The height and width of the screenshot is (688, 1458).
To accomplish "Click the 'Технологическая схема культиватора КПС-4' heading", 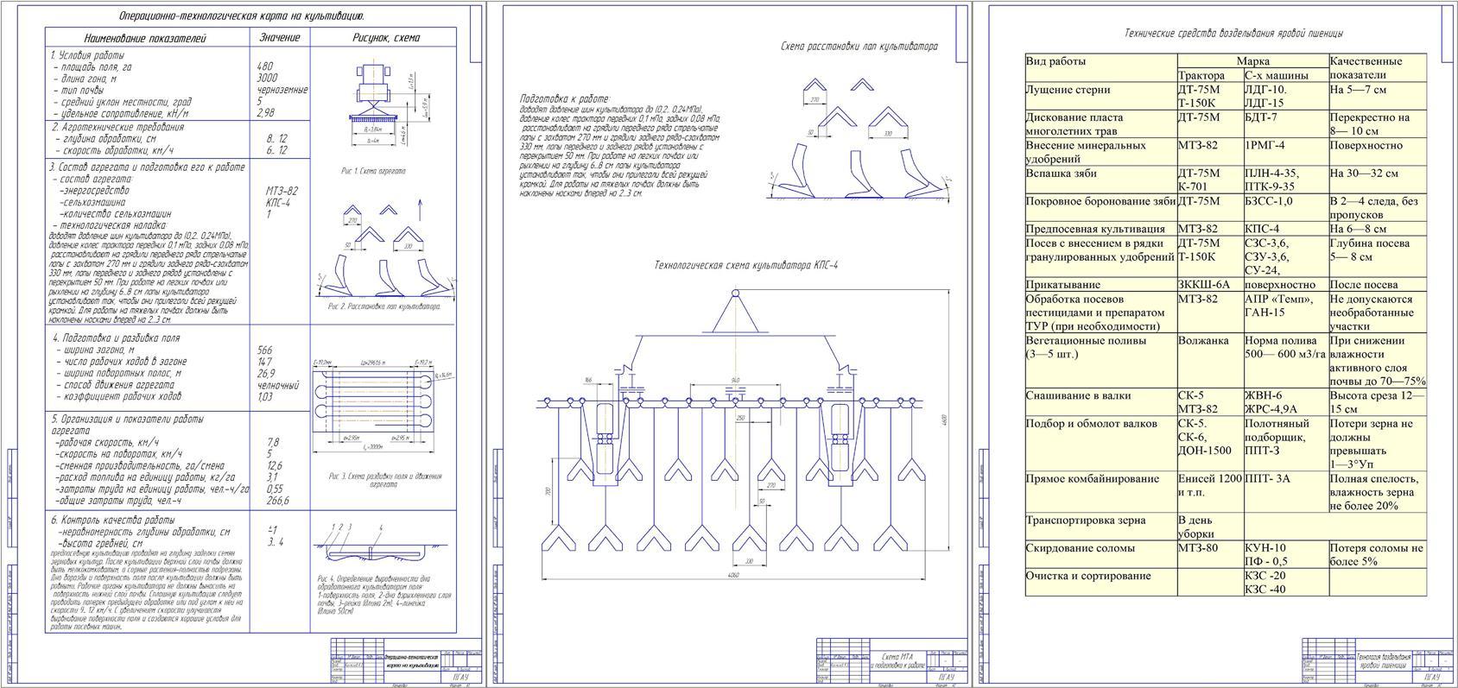I will tap(745, 265).
